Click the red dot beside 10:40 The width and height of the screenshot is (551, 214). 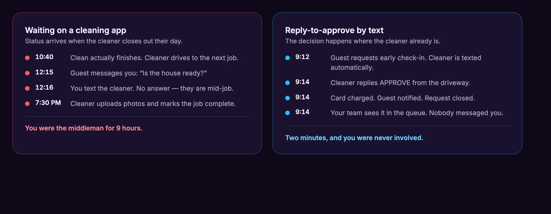[x=27, y=58]
